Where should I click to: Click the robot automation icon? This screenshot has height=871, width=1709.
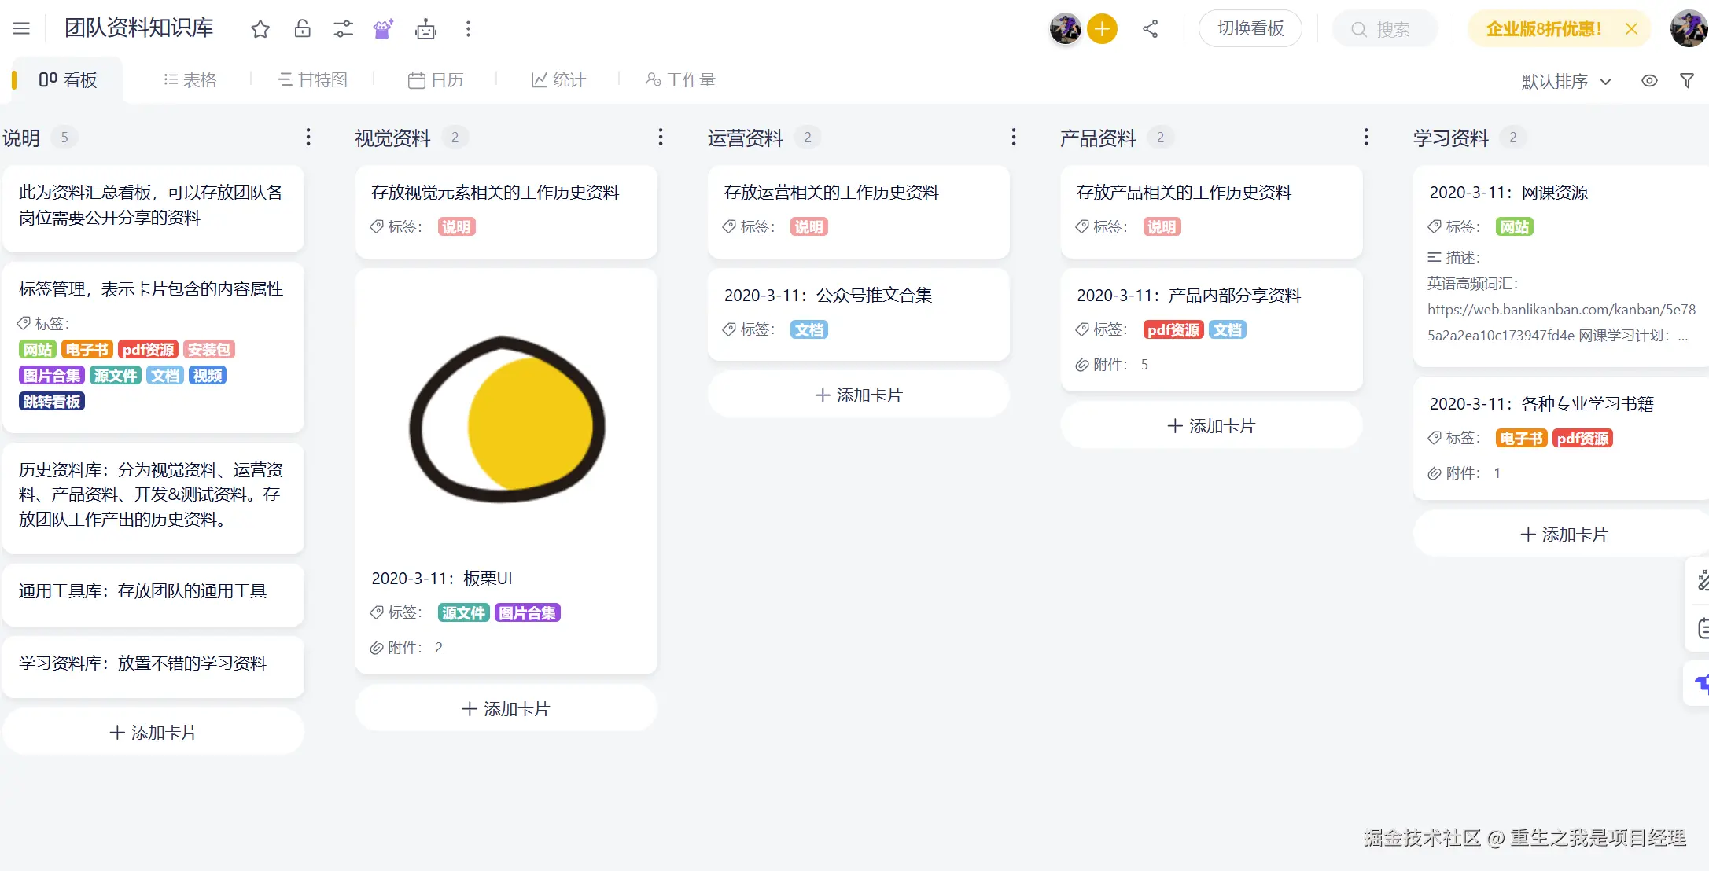point(425,29)
